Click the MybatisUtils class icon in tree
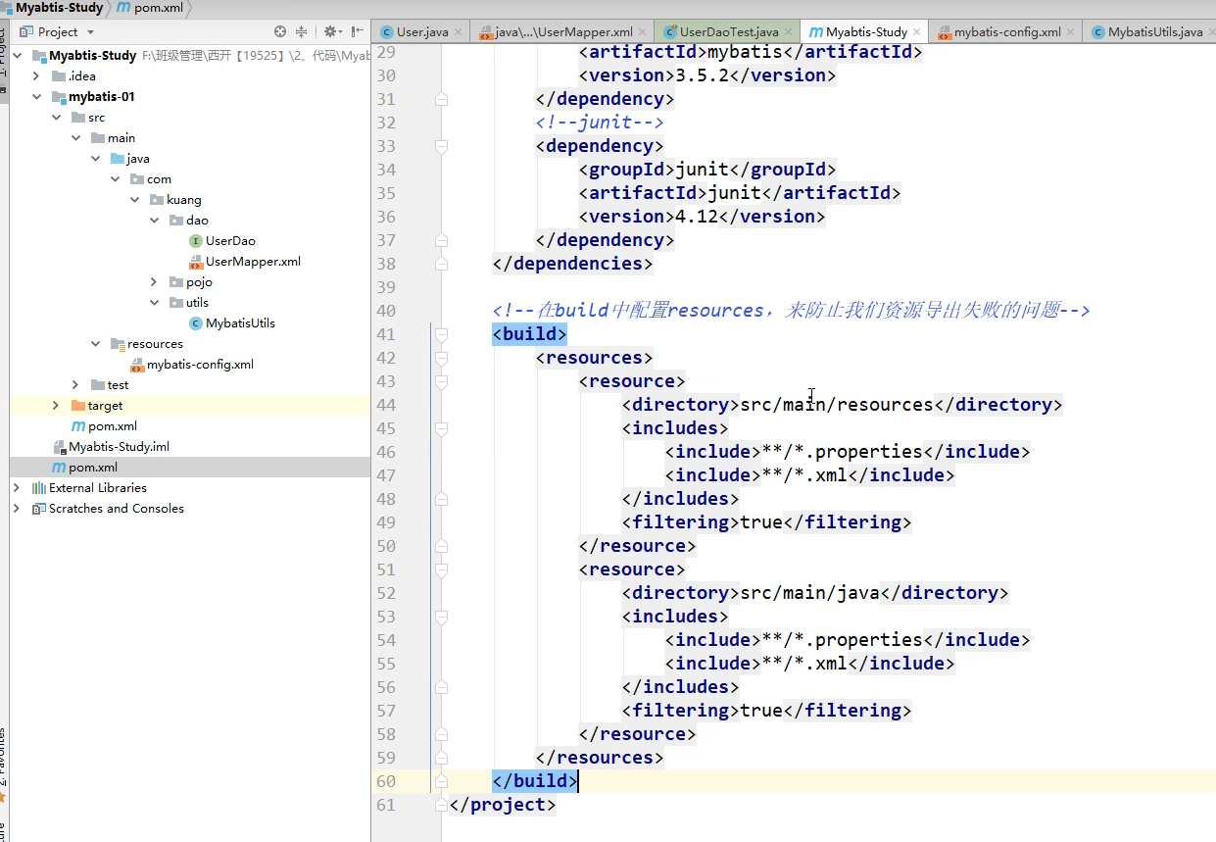 (x=196, y=323)
